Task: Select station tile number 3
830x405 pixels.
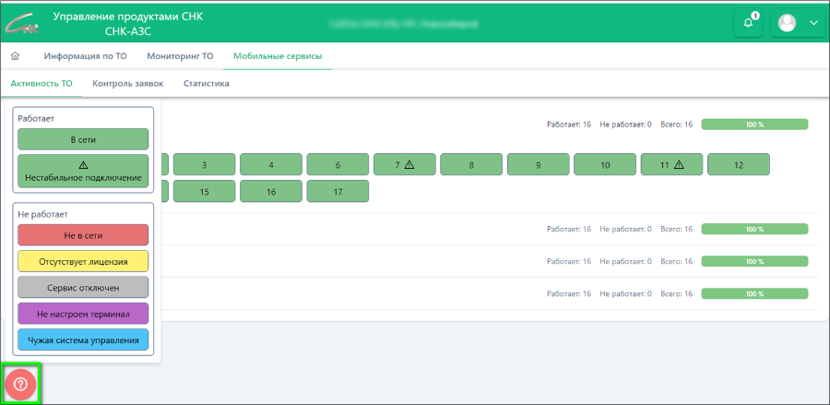Action: (204, 165)
